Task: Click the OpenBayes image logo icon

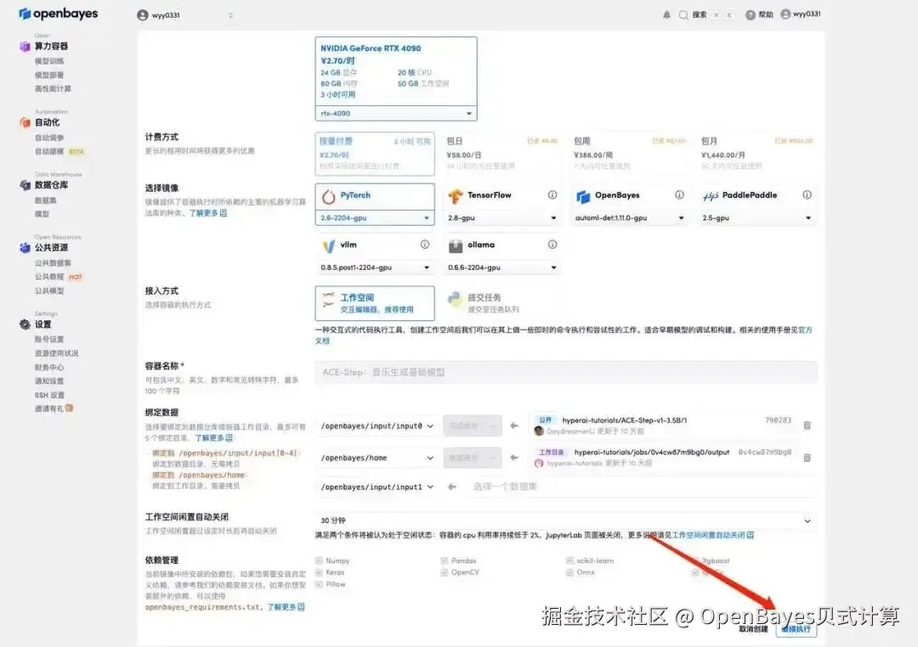Action: [583, 196]
